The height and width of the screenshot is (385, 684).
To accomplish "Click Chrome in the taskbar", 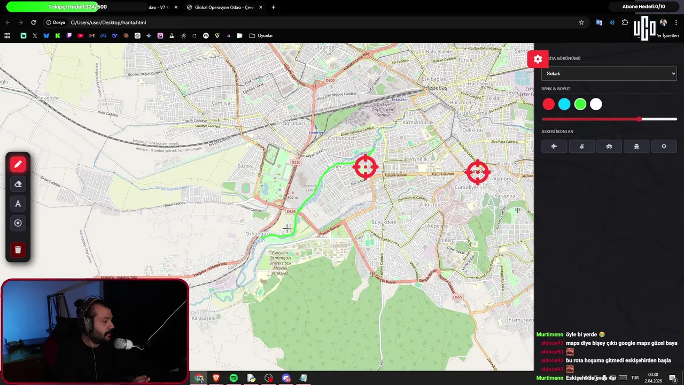I will 199,378.
